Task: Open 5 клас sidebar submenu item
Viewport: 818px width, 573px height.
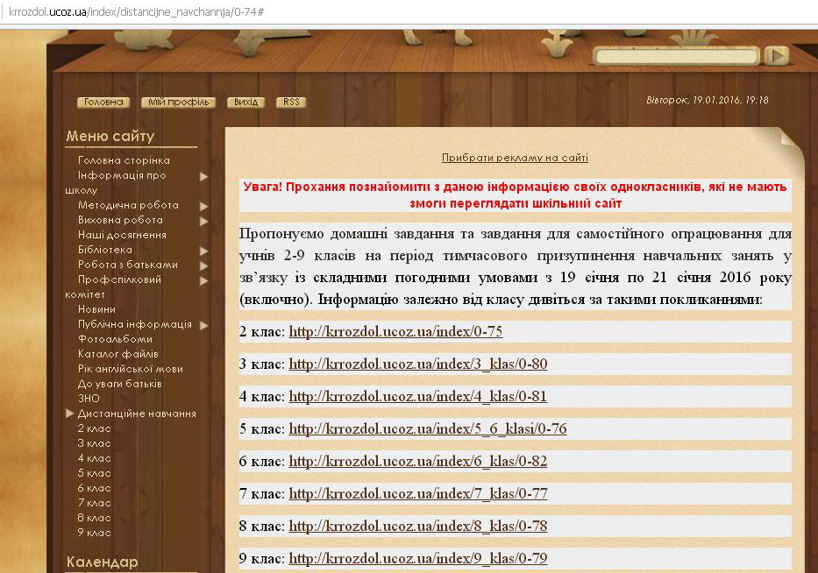Action: click(94, 473)
